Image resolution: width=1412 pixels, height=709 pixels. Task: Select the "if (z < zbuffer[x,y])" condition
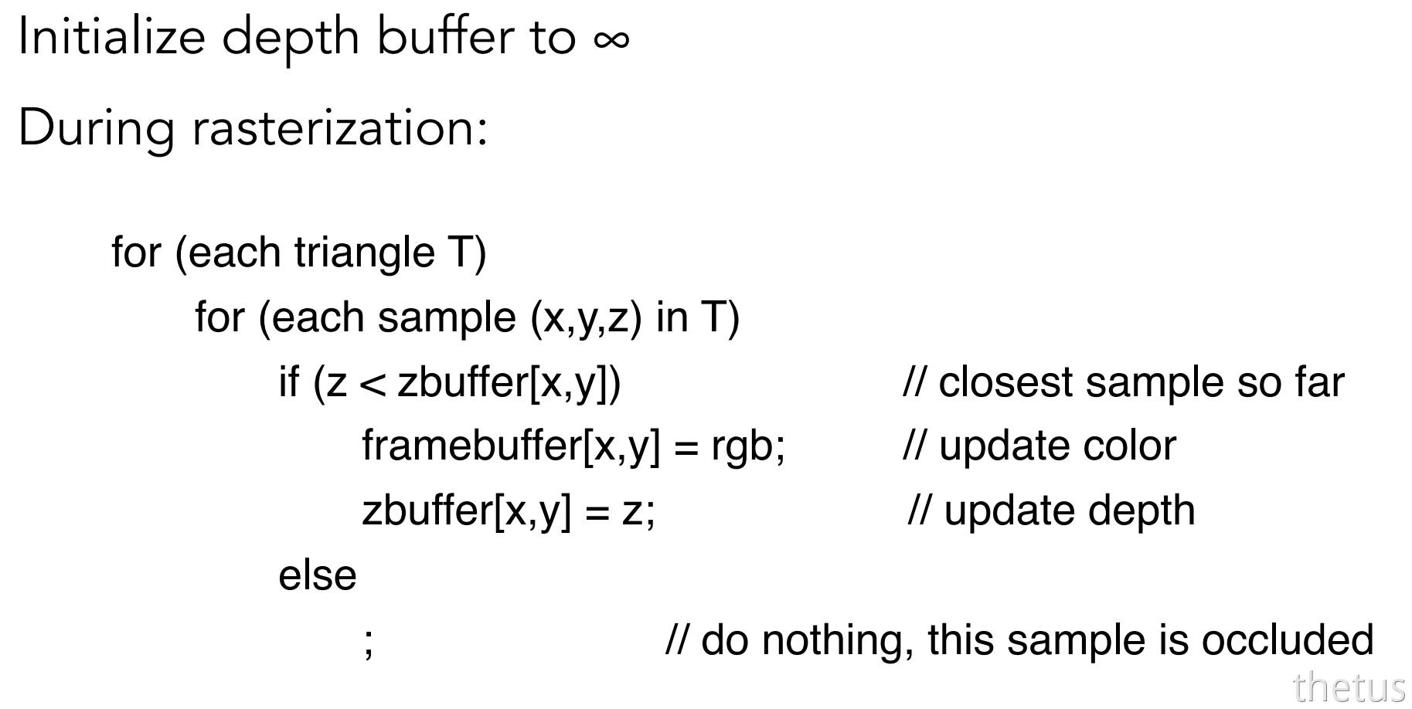click(x=450, y=382)
